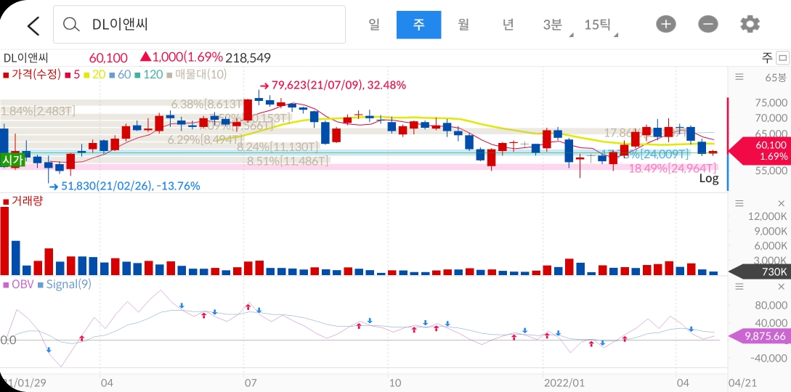791x392 pixels.
Task: Tap the -40,000 OBV axis label
Action: pyautogui.click(x=768, y=358)
